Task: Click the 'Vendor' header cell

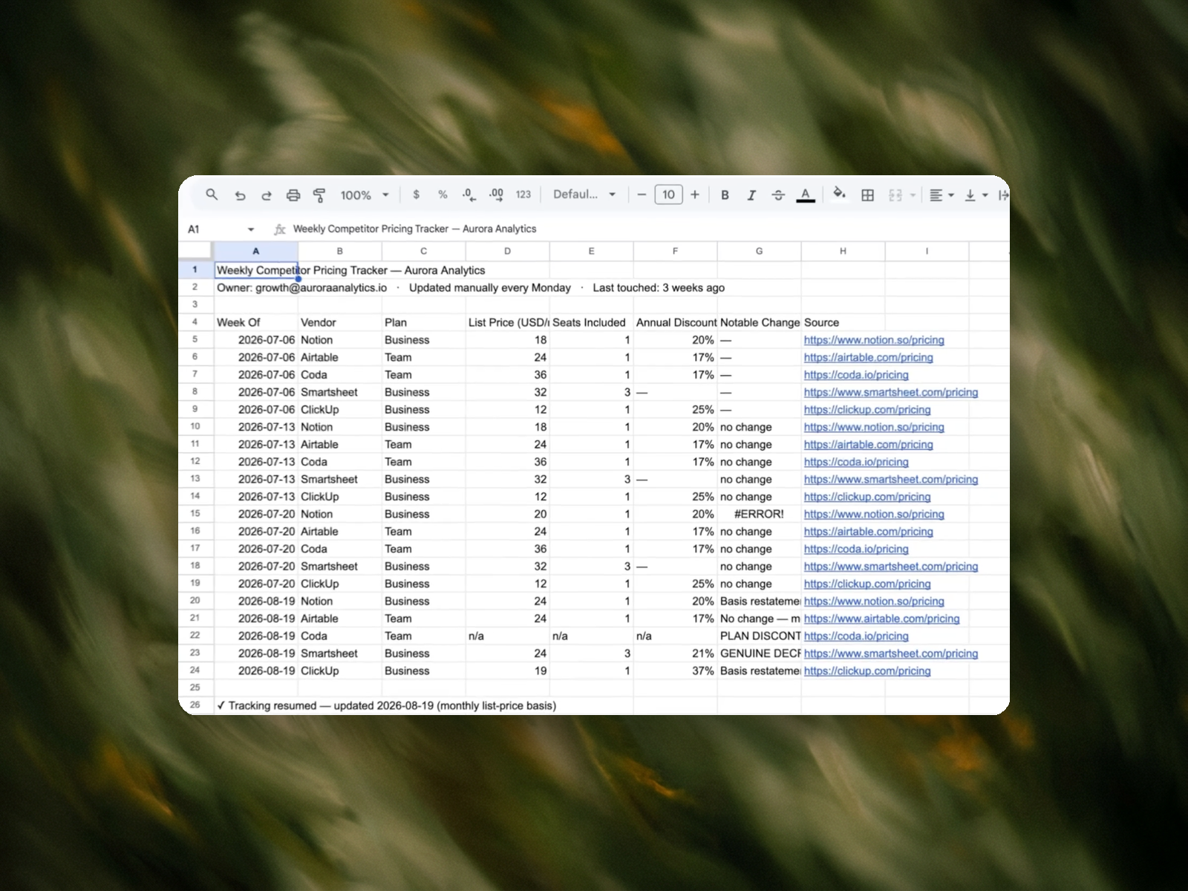Action: [x=340, y=322]
